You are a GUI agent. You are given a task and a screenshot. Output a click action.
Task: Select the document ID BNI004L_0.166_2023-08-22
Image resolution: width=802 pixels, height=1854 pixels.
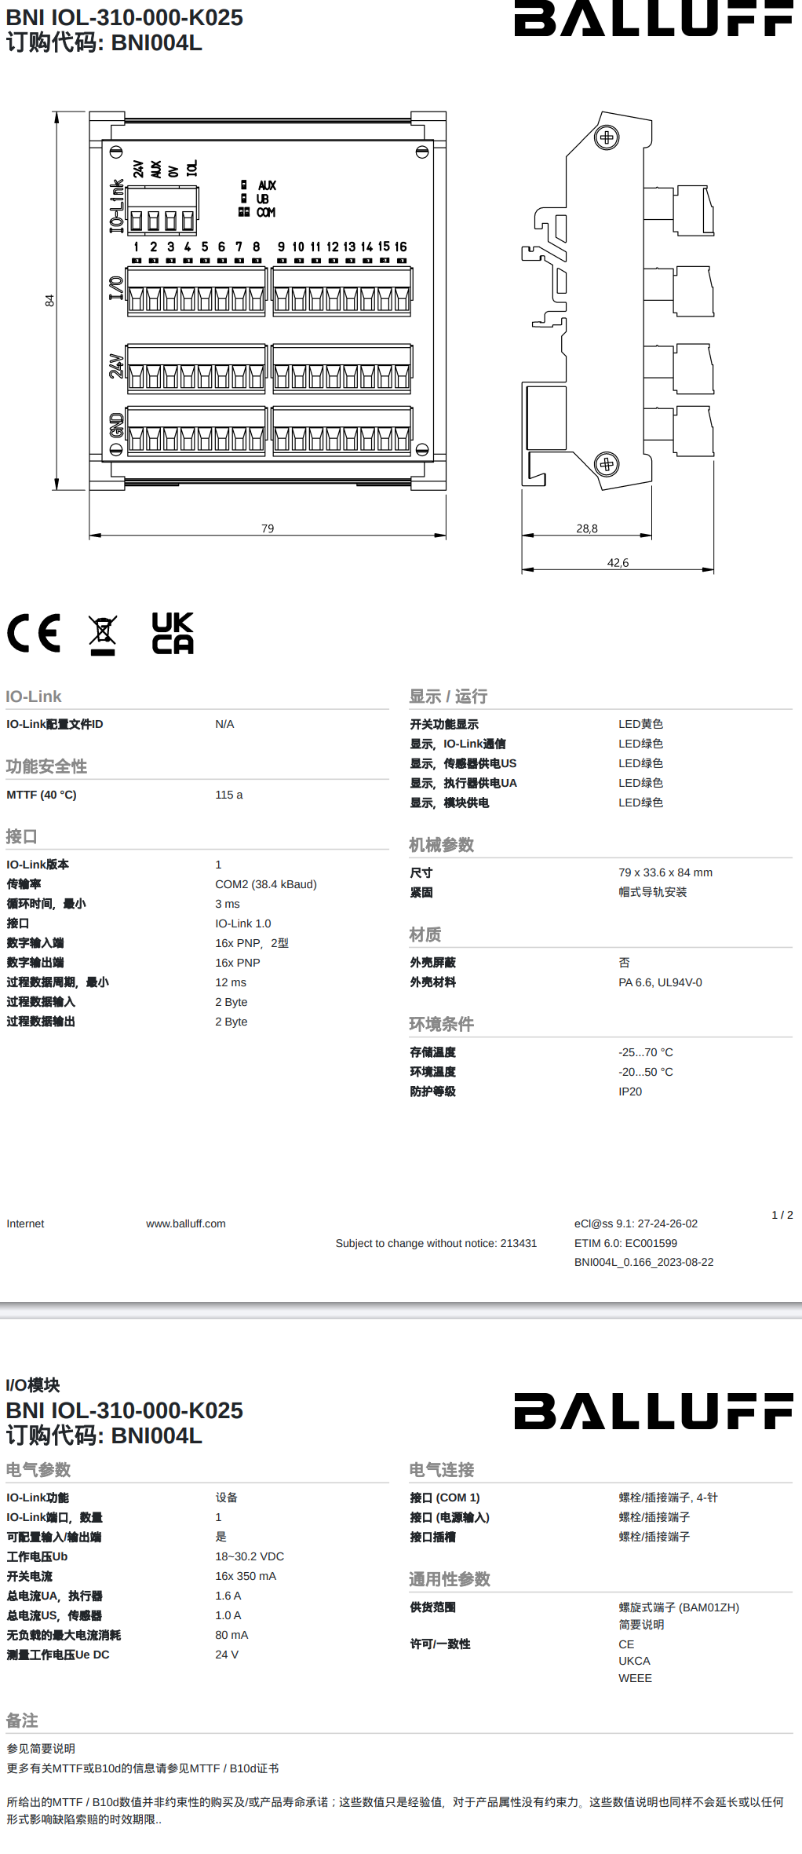tap(643, 1262)
